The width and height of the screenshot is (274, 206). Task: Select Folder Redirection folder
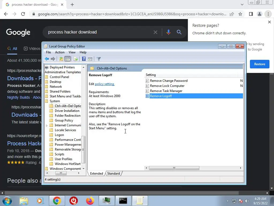point(67,116)
